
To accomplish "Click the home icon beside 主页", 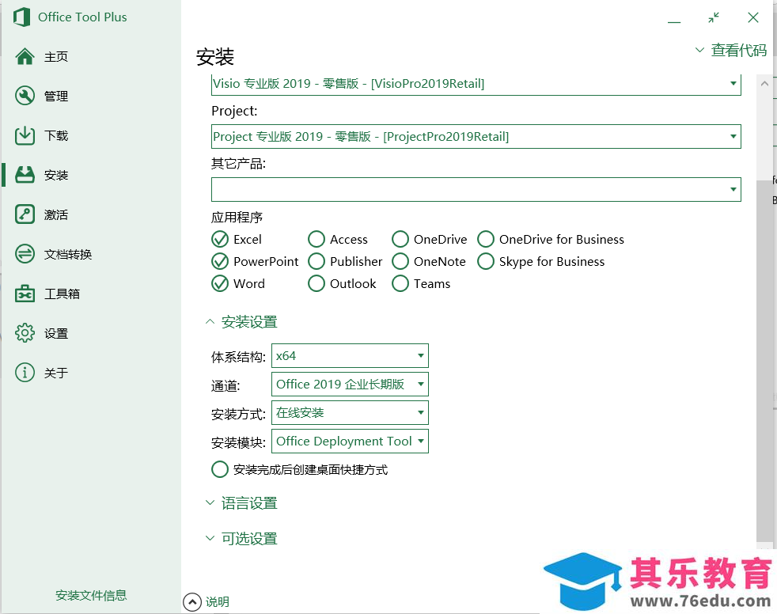I will tap(25, 56).
